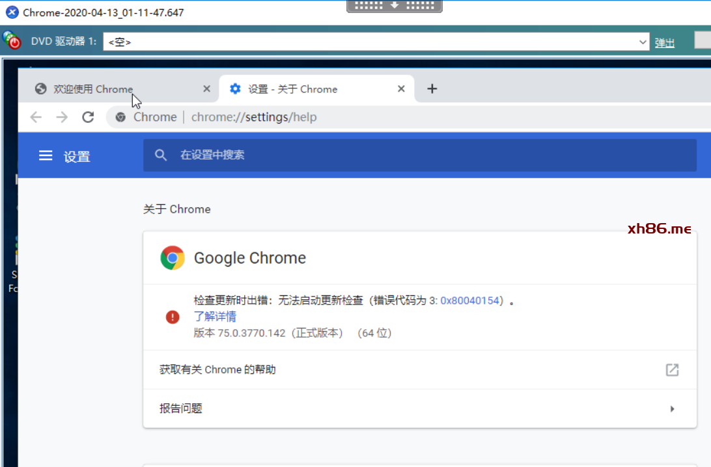Expand the top pull-down handle bar

click(x=394, y=6)
